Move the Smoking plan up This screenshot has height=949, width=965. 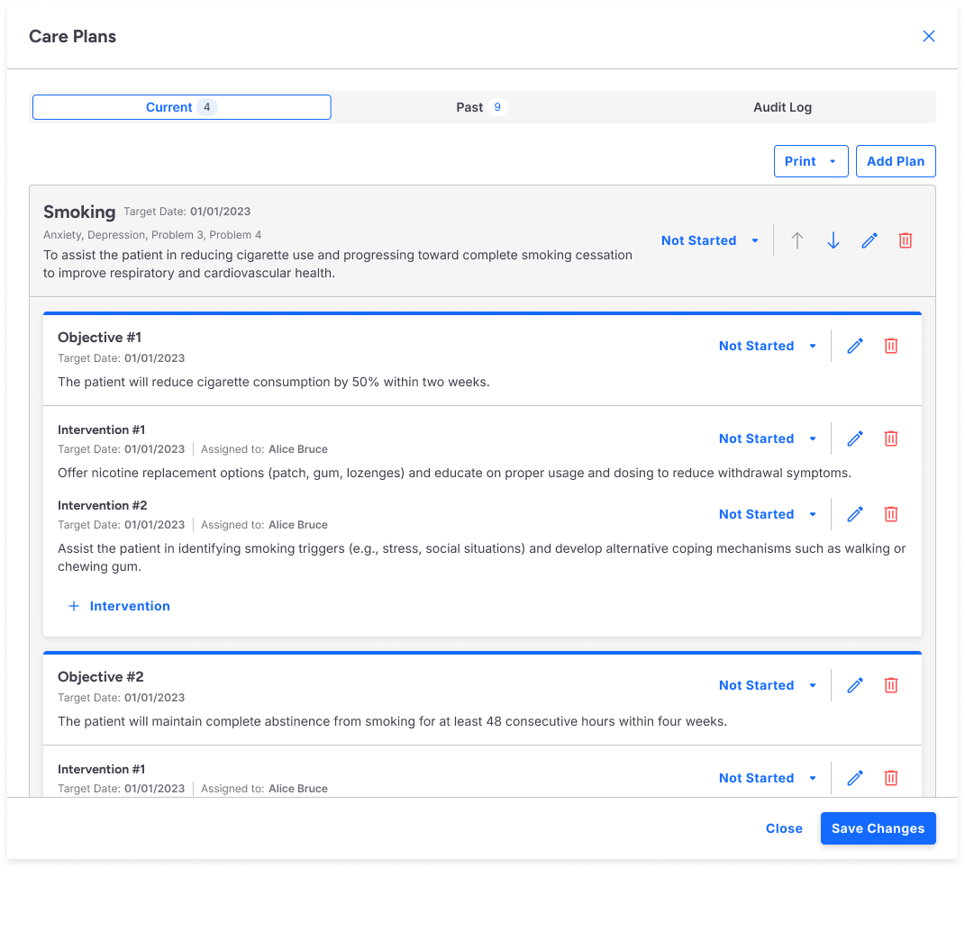797,240
